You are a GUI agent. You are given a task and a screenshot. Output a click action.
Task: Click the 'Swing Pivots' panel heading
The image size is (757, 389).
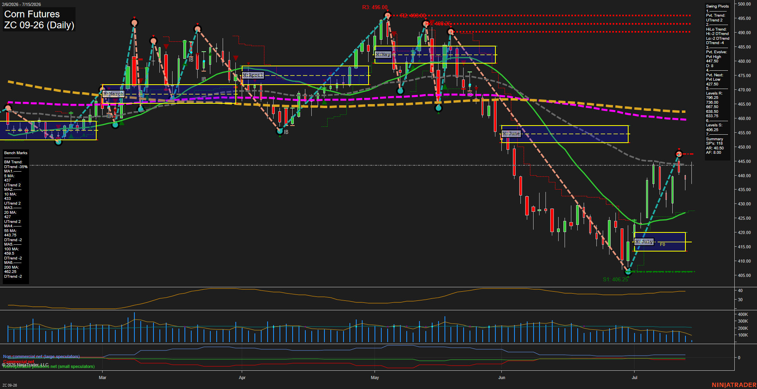718,6
